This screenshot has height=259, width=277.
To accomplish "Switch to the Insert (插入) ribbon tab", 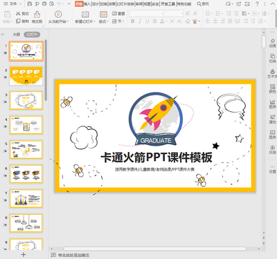I will (87, 4).
